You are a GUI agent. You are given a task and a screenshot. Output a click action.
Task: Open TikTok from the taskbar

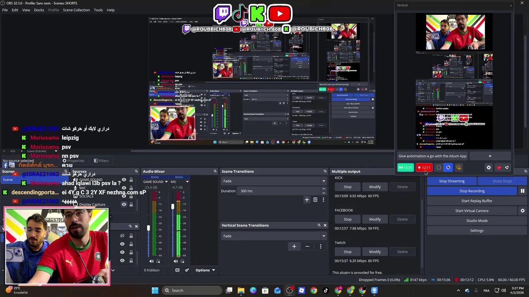(326, 290)
